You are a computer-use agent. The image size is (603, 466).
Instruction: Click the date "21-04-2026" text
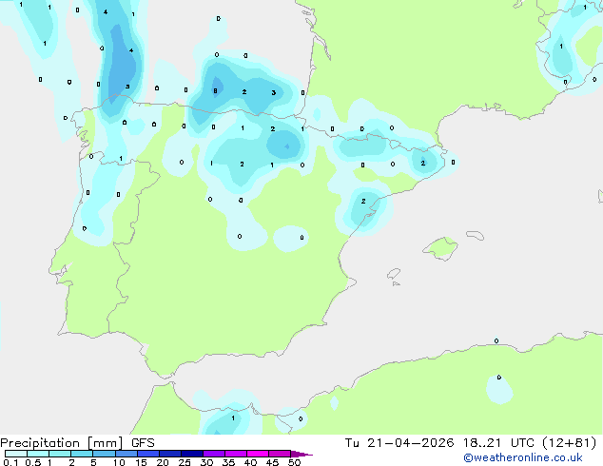pyautogui.click(x=410, y=443)
